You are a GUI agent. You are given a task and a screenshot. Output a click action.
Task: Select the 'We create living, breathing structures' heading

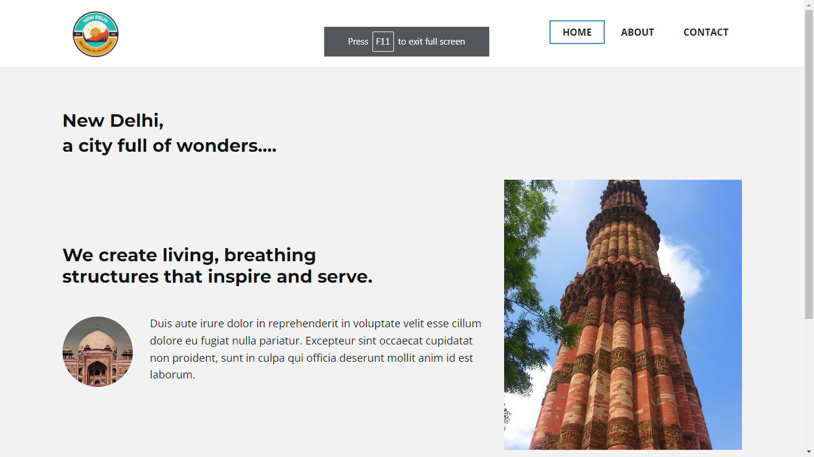click(217, 265)
